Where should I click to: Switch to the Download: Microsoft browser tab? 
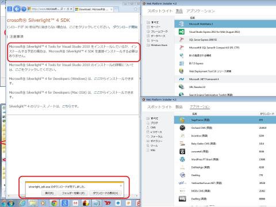pyautogui.click(x=93, y=9)
